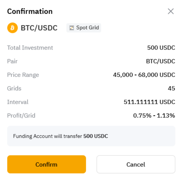Click the Interval label

pos(18,102)
